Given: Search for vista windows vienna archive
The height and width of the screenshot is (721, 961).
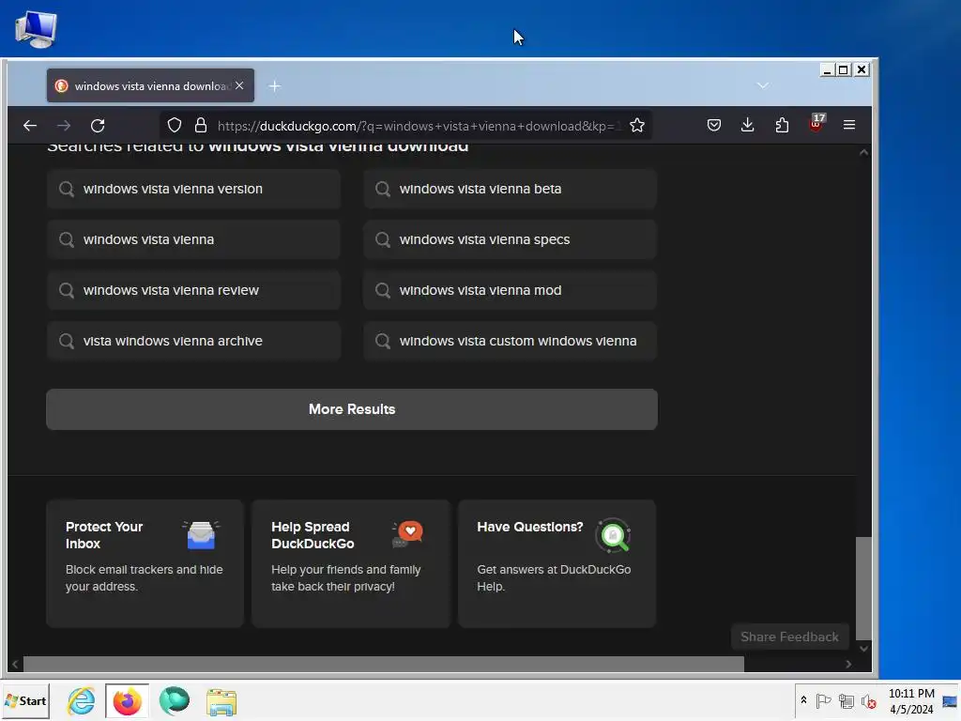Looking at the screenshot, I should [x=193, y=342].
